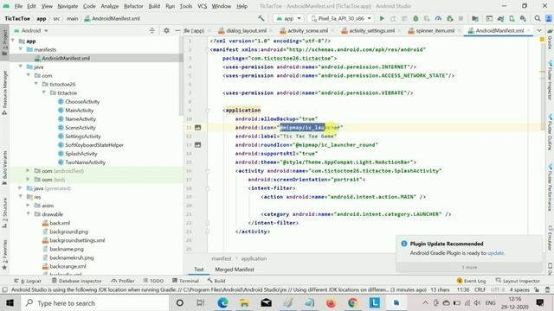
Task: Select MainActivity in project tree
Action: click(x=79, y=111)
